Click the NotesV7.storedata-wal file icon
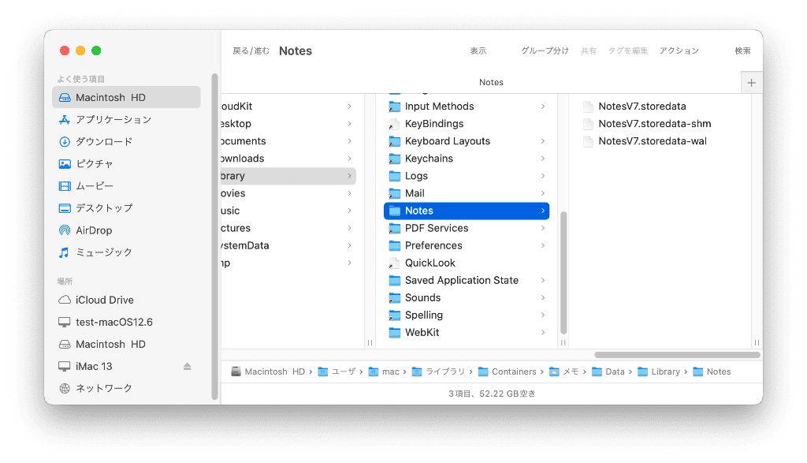The height and width of the screenshot is (463, 807). pos(588,142)
